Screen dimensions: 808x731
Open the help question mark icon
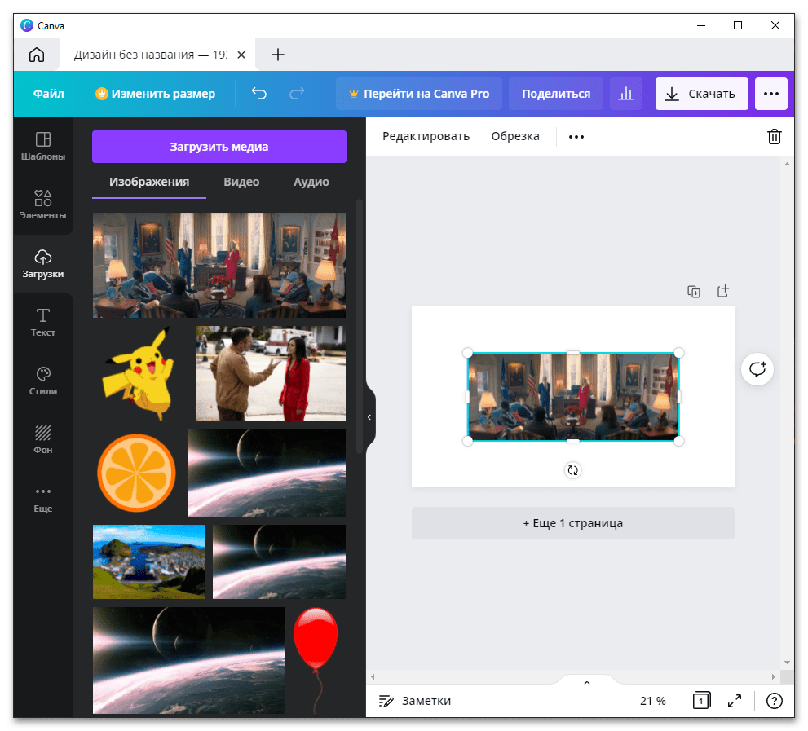click(774, 701)
